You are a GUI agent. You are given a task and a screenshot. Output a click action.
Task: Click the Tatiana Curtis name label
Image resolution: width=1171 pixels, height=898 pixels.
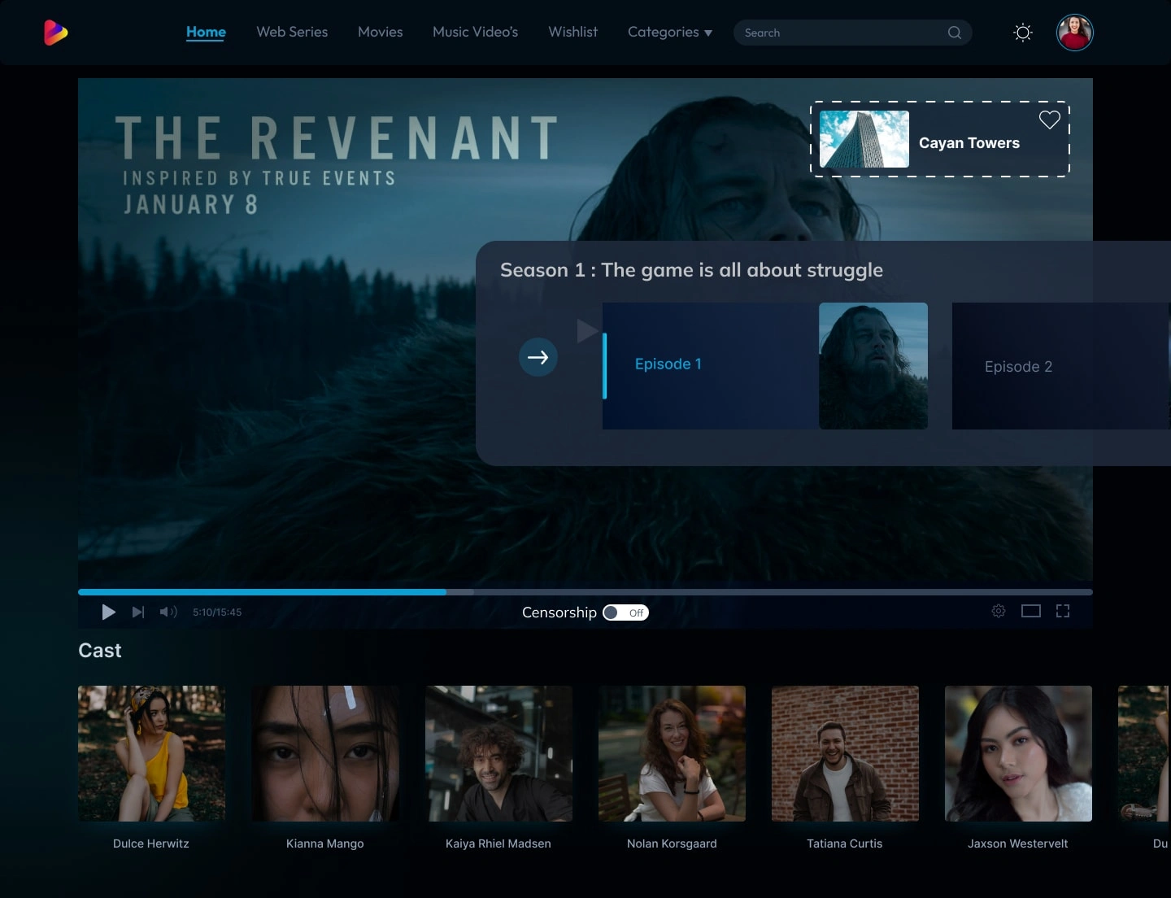(x=845, y=844)
